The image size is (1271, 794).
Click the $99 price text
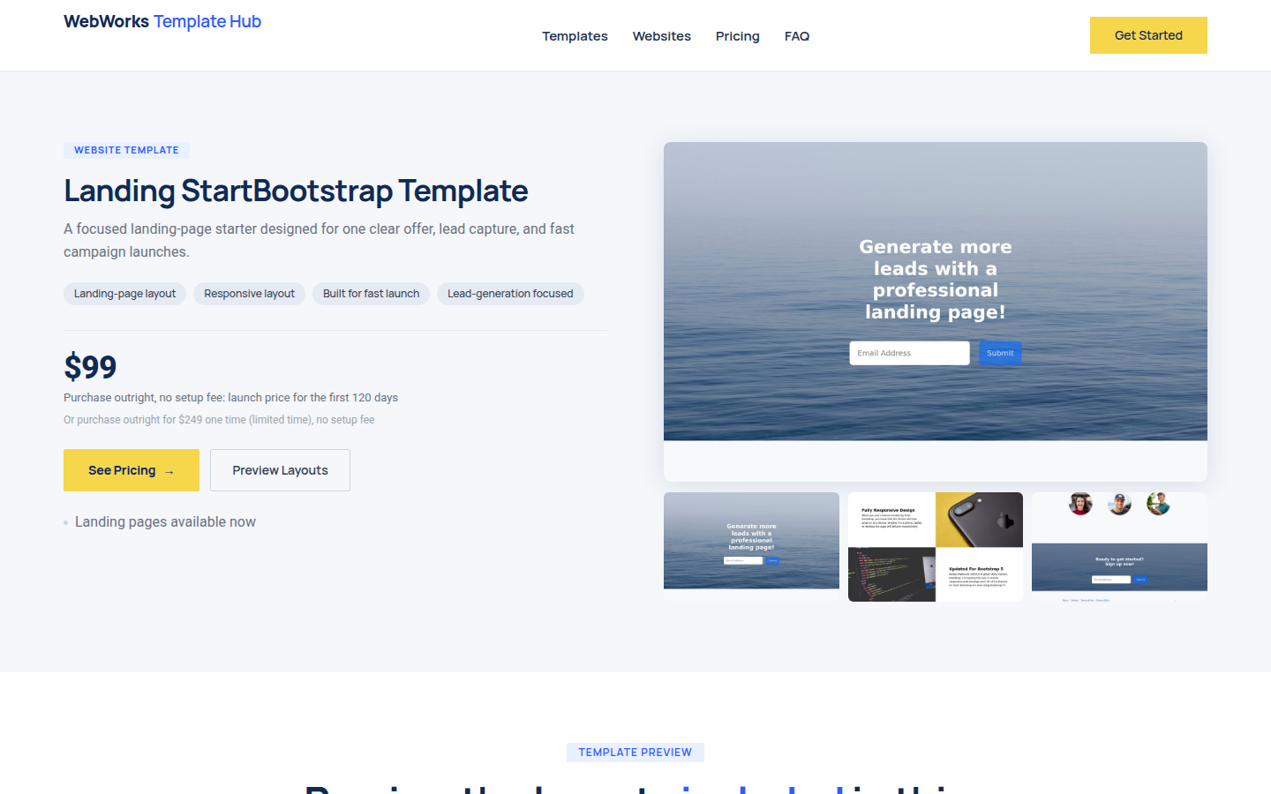[x=90, y=366]
